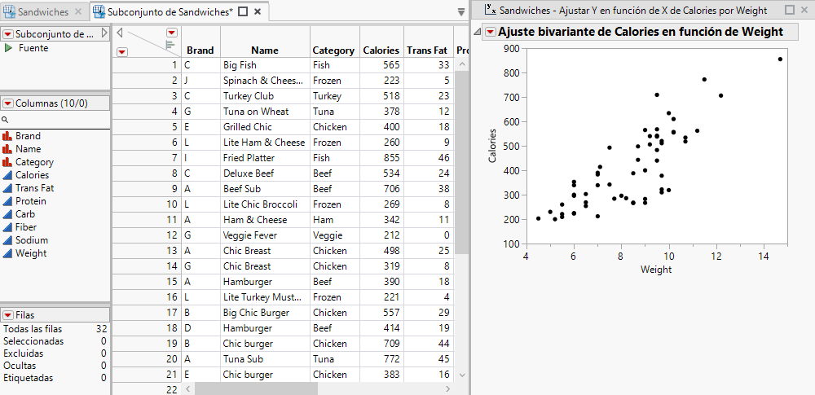Open the rows red triangle in table corner
815x395 pixels.
(121, 51)
